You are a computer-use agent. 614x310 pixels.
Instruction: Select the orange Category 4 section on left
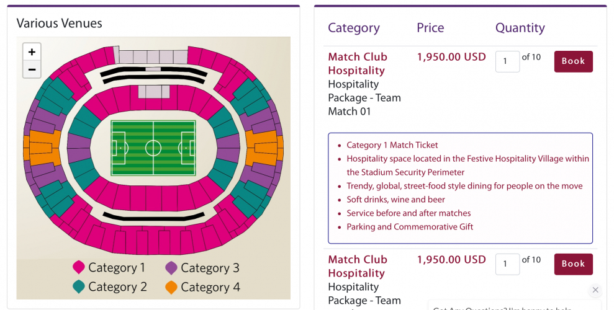pyautogui.click(x=43, y=148)
